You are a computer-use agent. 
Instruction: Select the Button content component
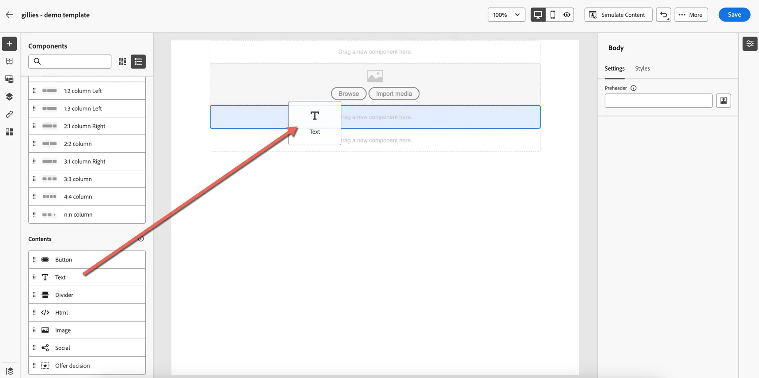[87, 260]
